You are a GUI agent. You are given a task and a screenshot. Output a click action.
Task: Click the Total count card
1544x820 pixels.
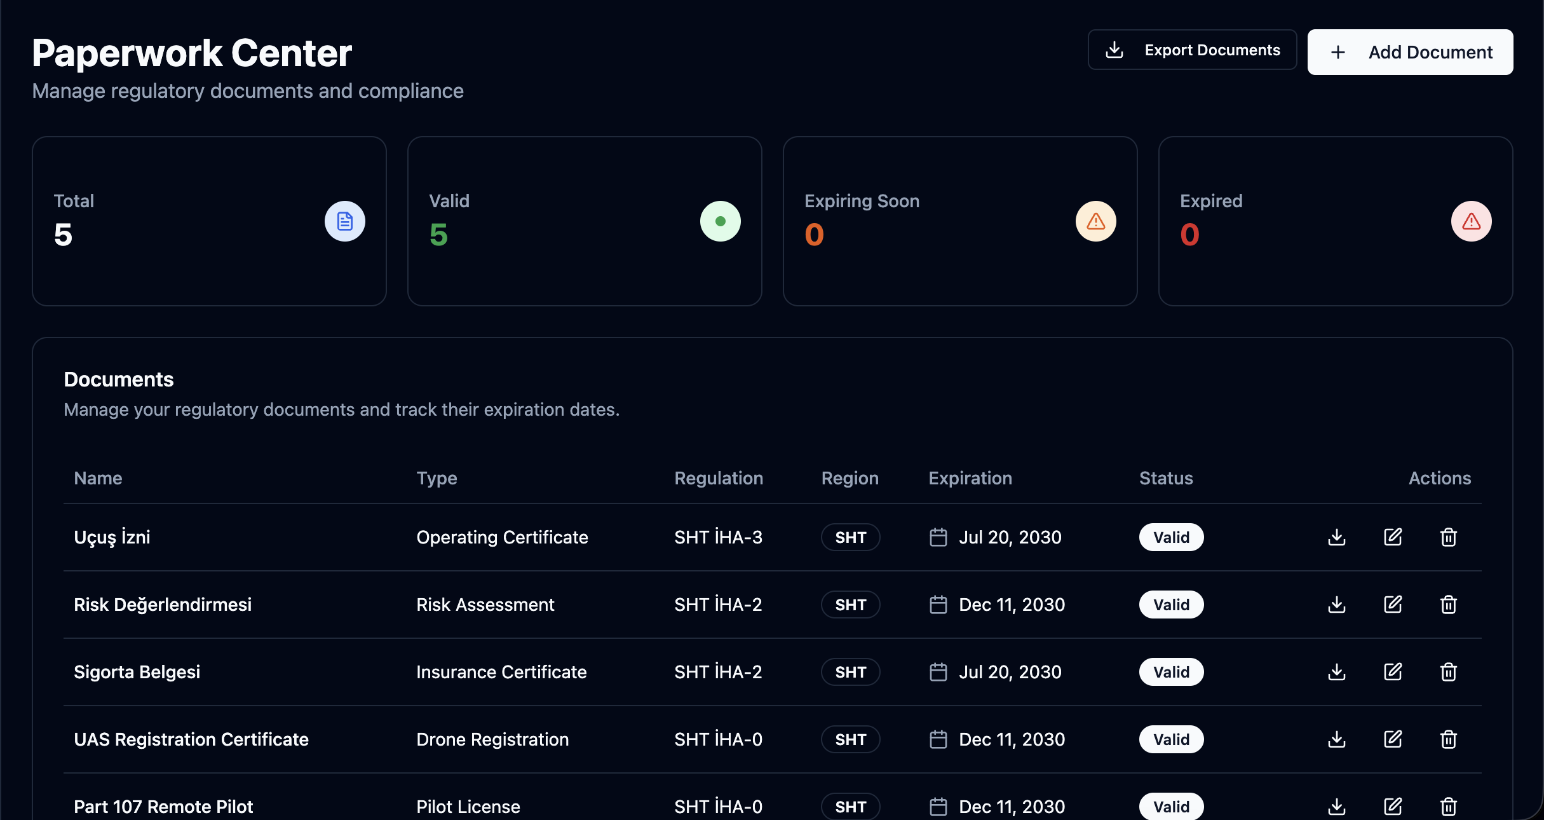tap(209, 221)
